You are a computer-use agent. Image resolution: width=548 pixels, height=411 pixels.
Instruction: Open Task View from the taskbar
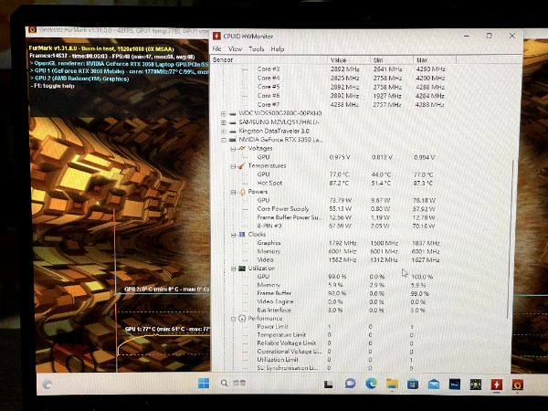tap(328, 385)
